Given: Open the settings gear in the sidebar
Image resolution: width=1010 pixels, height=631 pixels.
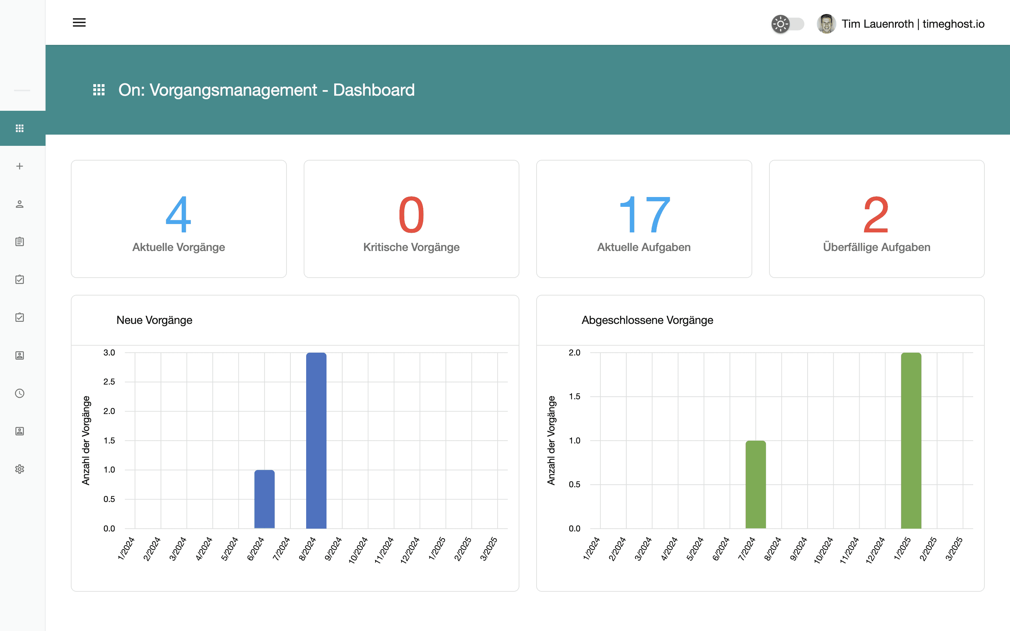Looking at the screenshot, I should (20, 469).
